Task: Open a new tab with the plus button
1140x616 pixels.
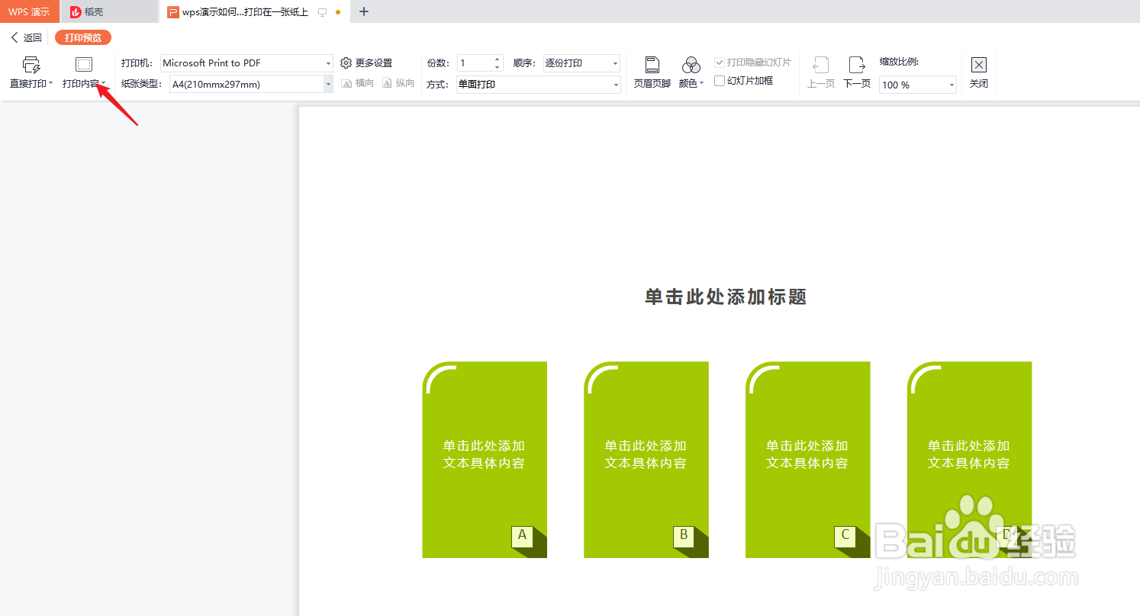Action: pyautogui.click(x=363, y=11)
